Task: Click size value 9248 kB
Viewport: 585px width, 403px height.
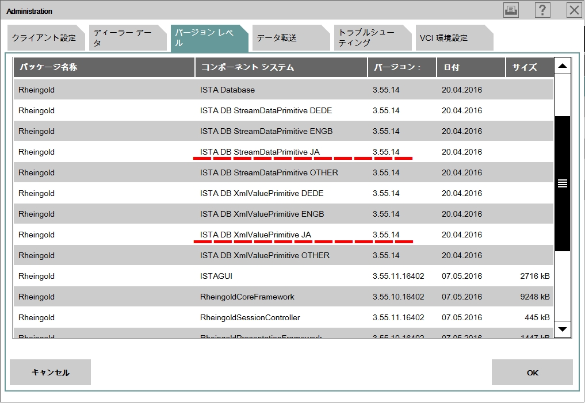Action: pos(535,297)
